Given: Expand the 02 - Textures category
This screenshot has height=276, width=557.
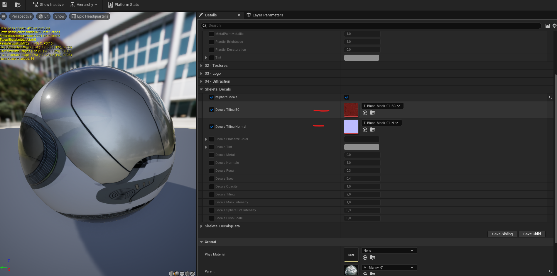Looking at the screenshot, I should (x=201, y=66).
